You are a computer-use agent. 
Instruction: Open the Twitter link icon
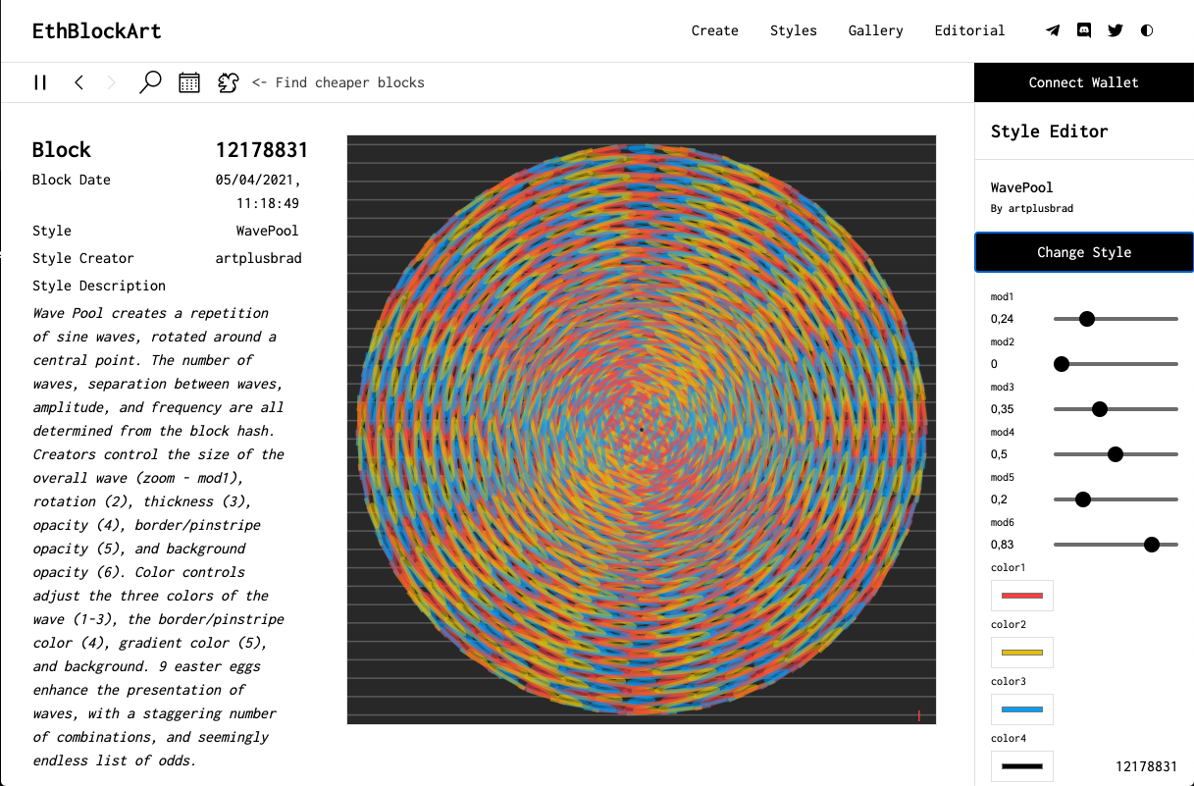(1116, 30)
